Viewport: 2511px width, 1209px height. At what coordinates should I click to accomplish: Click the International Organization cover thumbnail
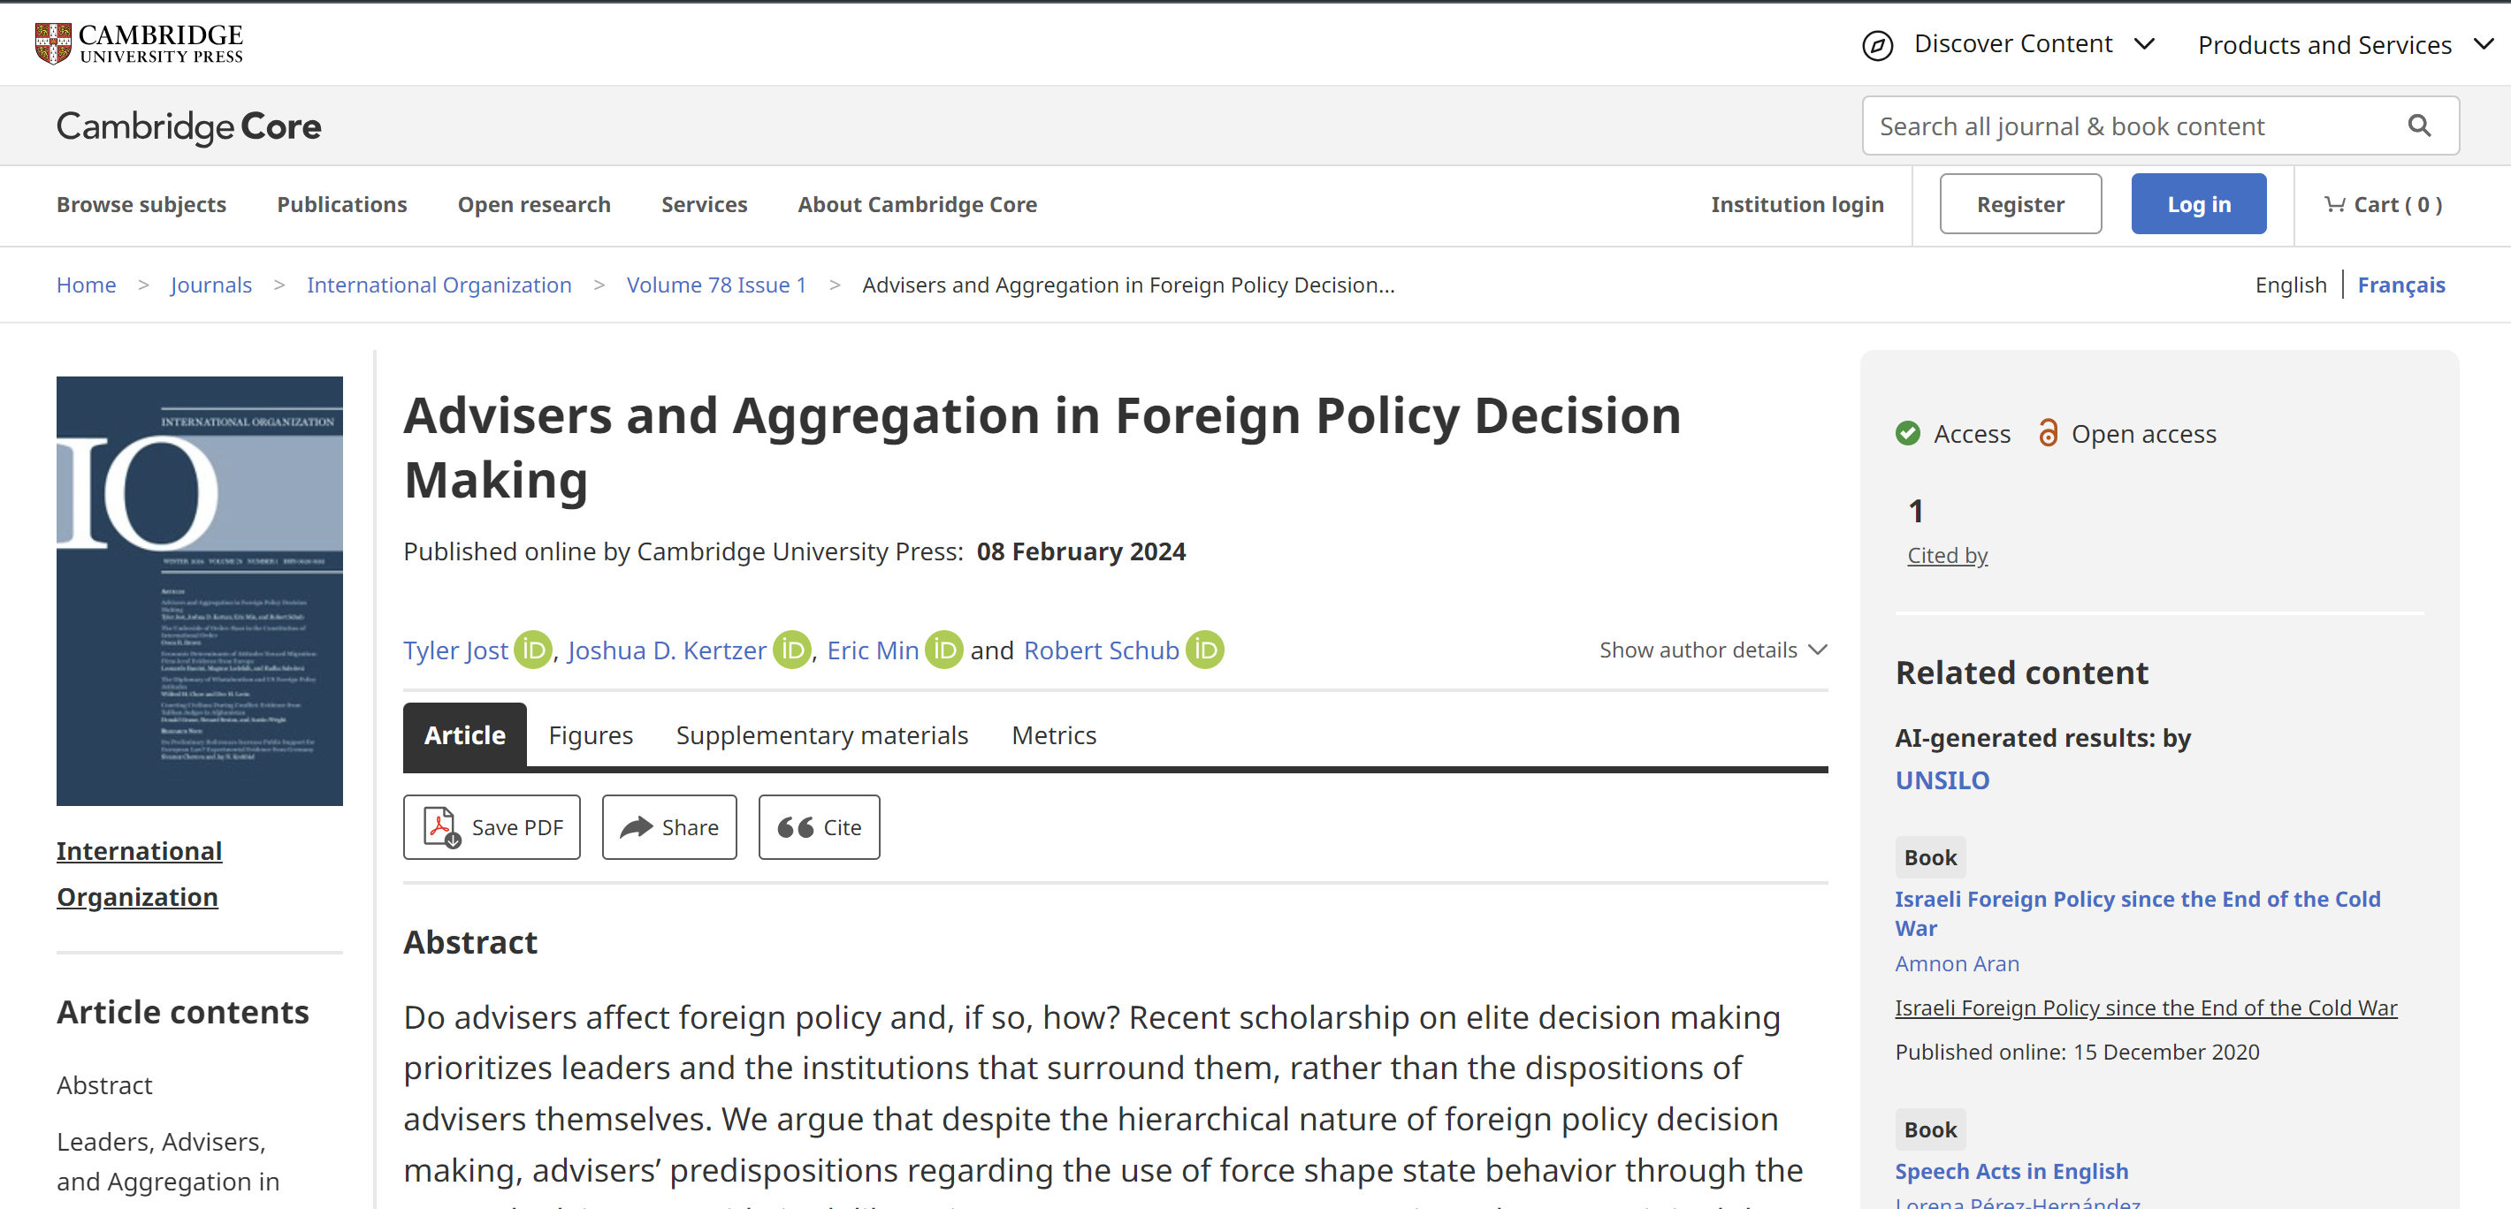(x=200, y=590)
